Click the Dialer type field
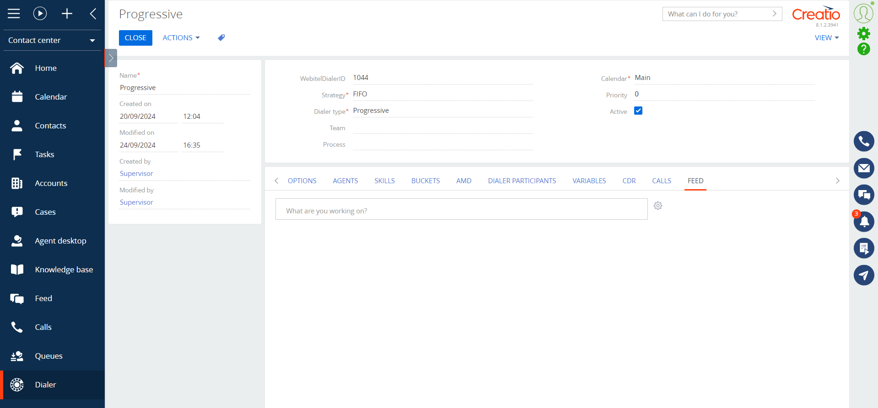Image resolution: width=878 pixels, height=408 pixels. pyautogui.click(x=443, y=111)
